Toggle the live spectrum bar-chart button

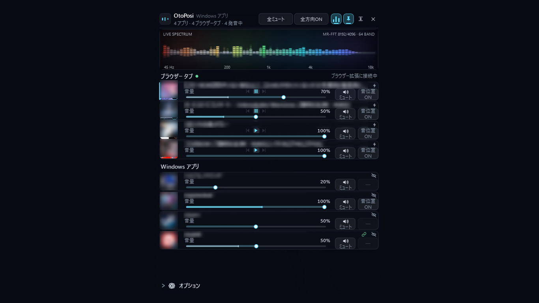click(x=336, y=19)
